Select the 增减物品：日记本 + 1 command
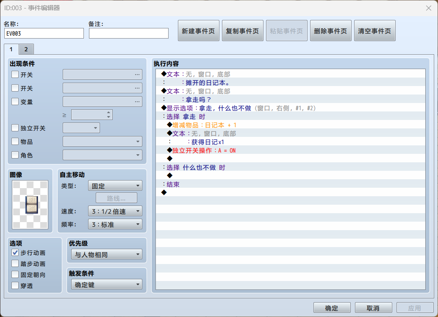Screen dimensions: 438x317 coord(291,125)
